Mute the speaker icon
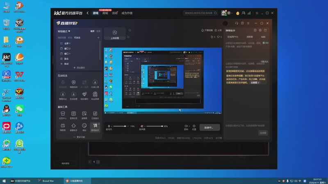The width and height of the screenshot is (328, 184). (x=142, y=126)
